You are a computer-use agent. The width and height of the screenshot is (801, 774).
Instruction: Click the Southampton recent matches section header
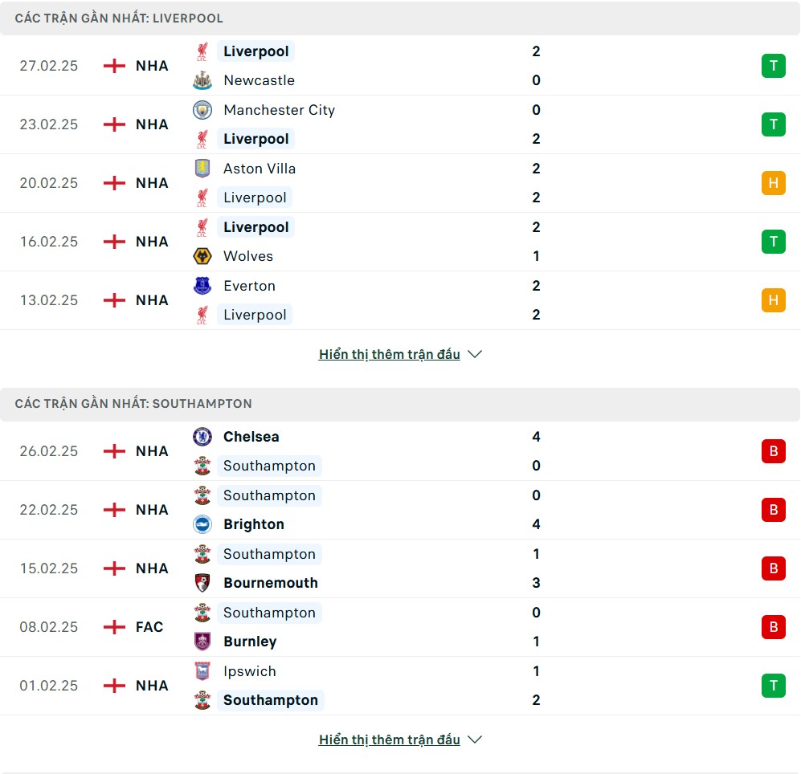(133, 404)
